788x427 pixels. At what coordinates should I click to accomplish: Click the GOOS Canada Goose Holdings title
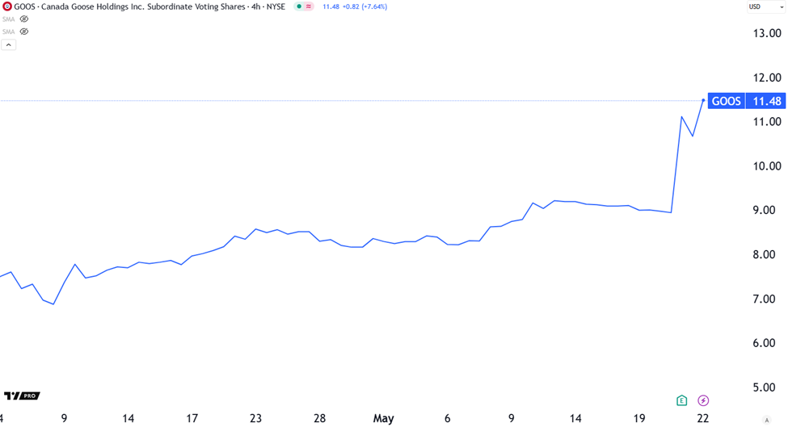click(x=150, y=6)
